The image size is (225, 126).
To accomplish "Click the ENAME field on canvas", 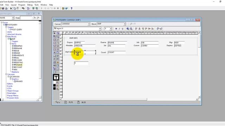I will 117,43.
